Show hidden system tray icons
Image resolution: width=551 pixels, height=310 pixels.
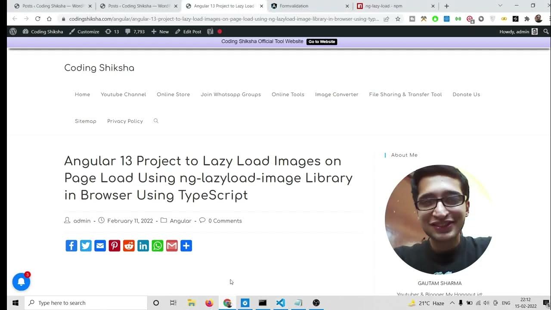tap(452, 303)
